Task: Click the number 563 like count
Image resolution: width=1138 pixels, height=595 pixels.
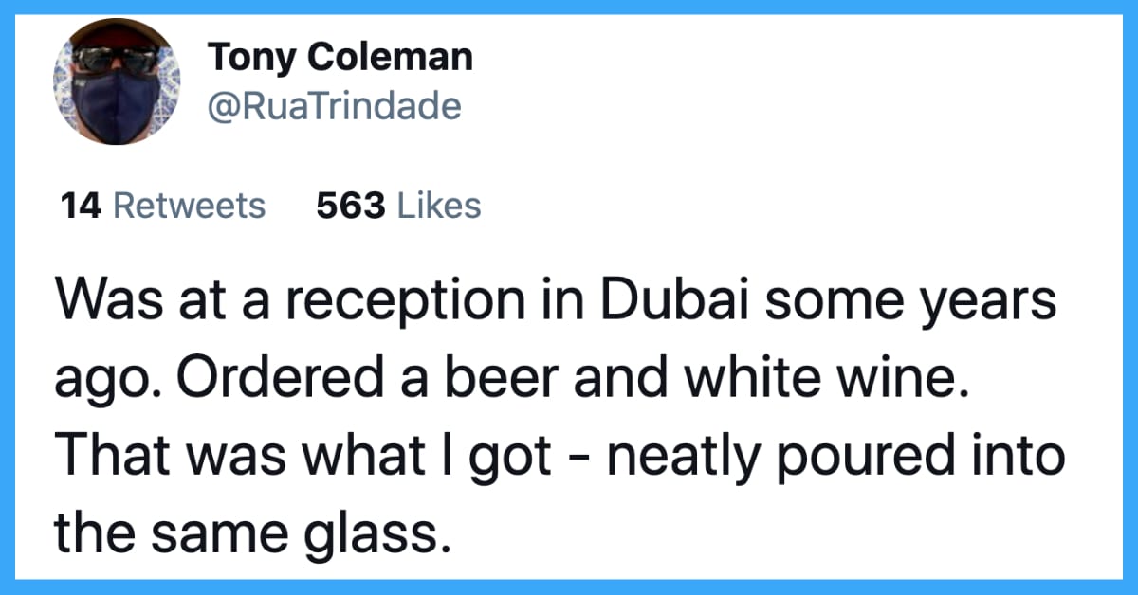Action: click(350, 206)
